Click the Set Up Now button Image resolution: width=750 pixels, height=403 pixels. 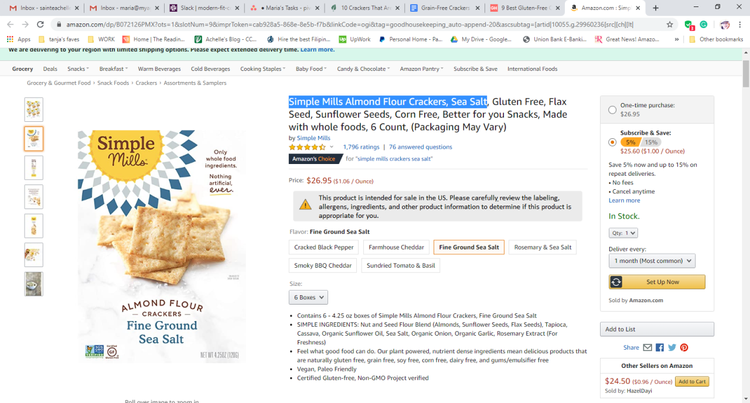[657, 282]
